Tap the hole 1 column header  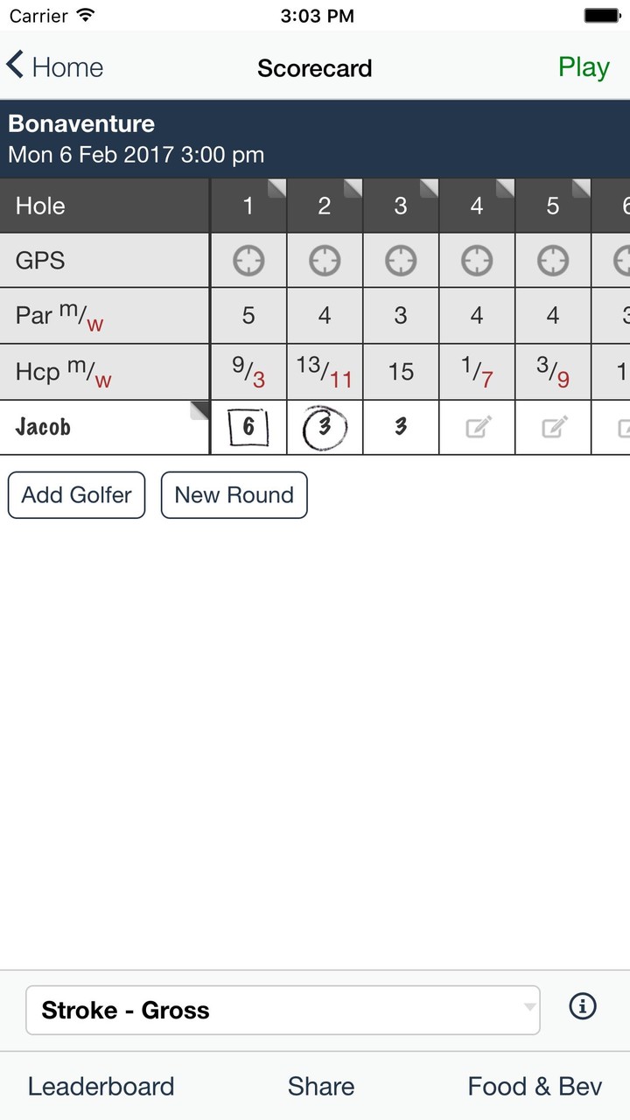[x=248, y=206]
